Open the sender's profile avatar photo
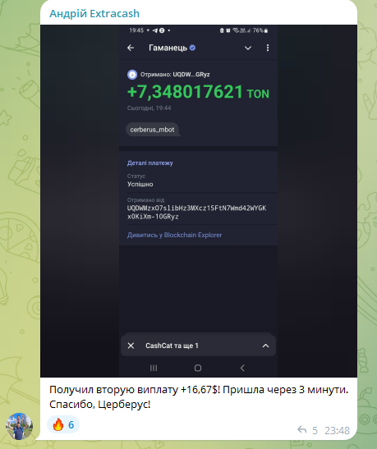 [19, 426]
